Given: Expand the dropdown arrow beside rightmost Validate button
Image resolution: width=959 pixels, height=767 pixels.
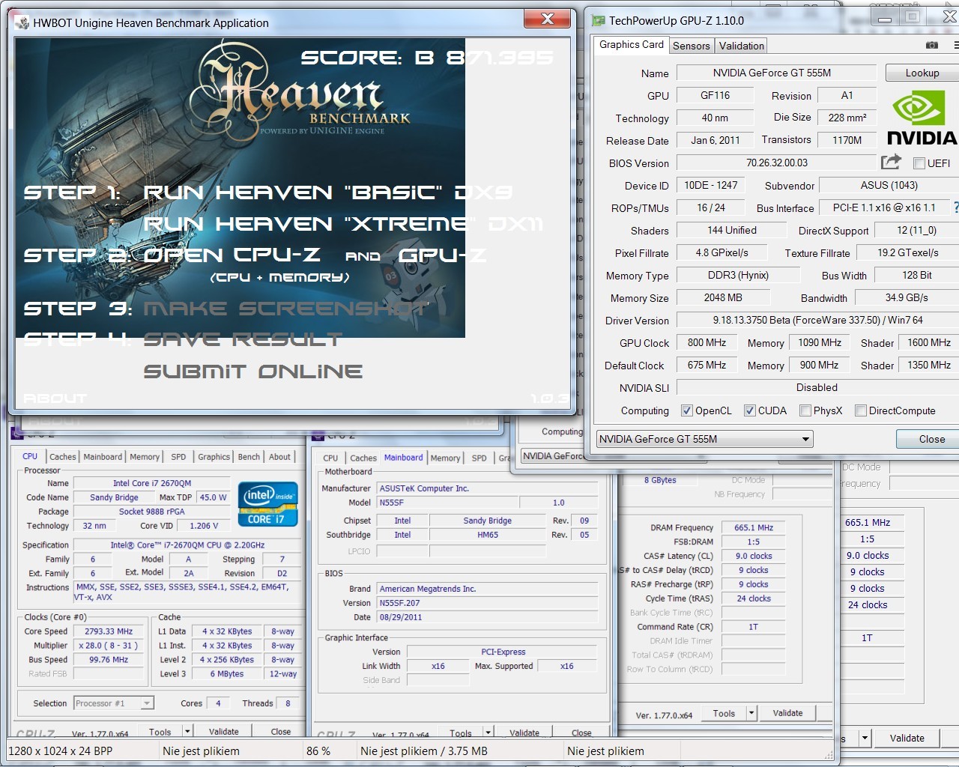Looking at the screenshot, I should [865, 738].
